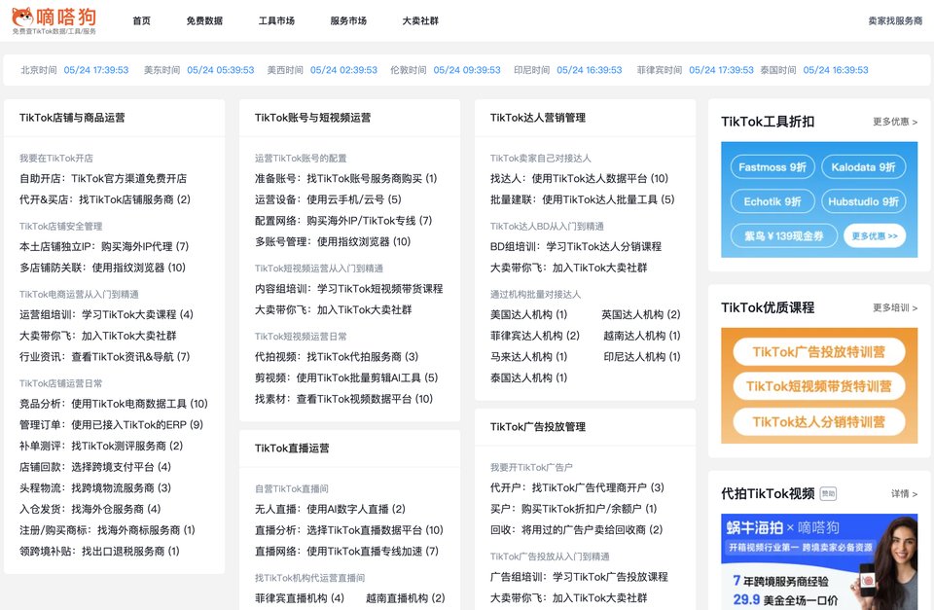Open 竞品分析：使用TikTok电商数据工具 (10)
Image resolution: width=934 pixels, height=610 pixels.
pyautogui.click(x=113, y=404)
